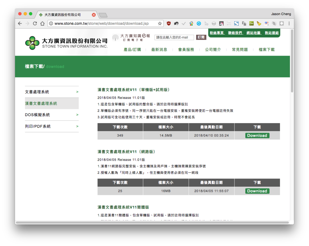Download the 14.5MB 單機版+試用版 file

pos(257,136)
